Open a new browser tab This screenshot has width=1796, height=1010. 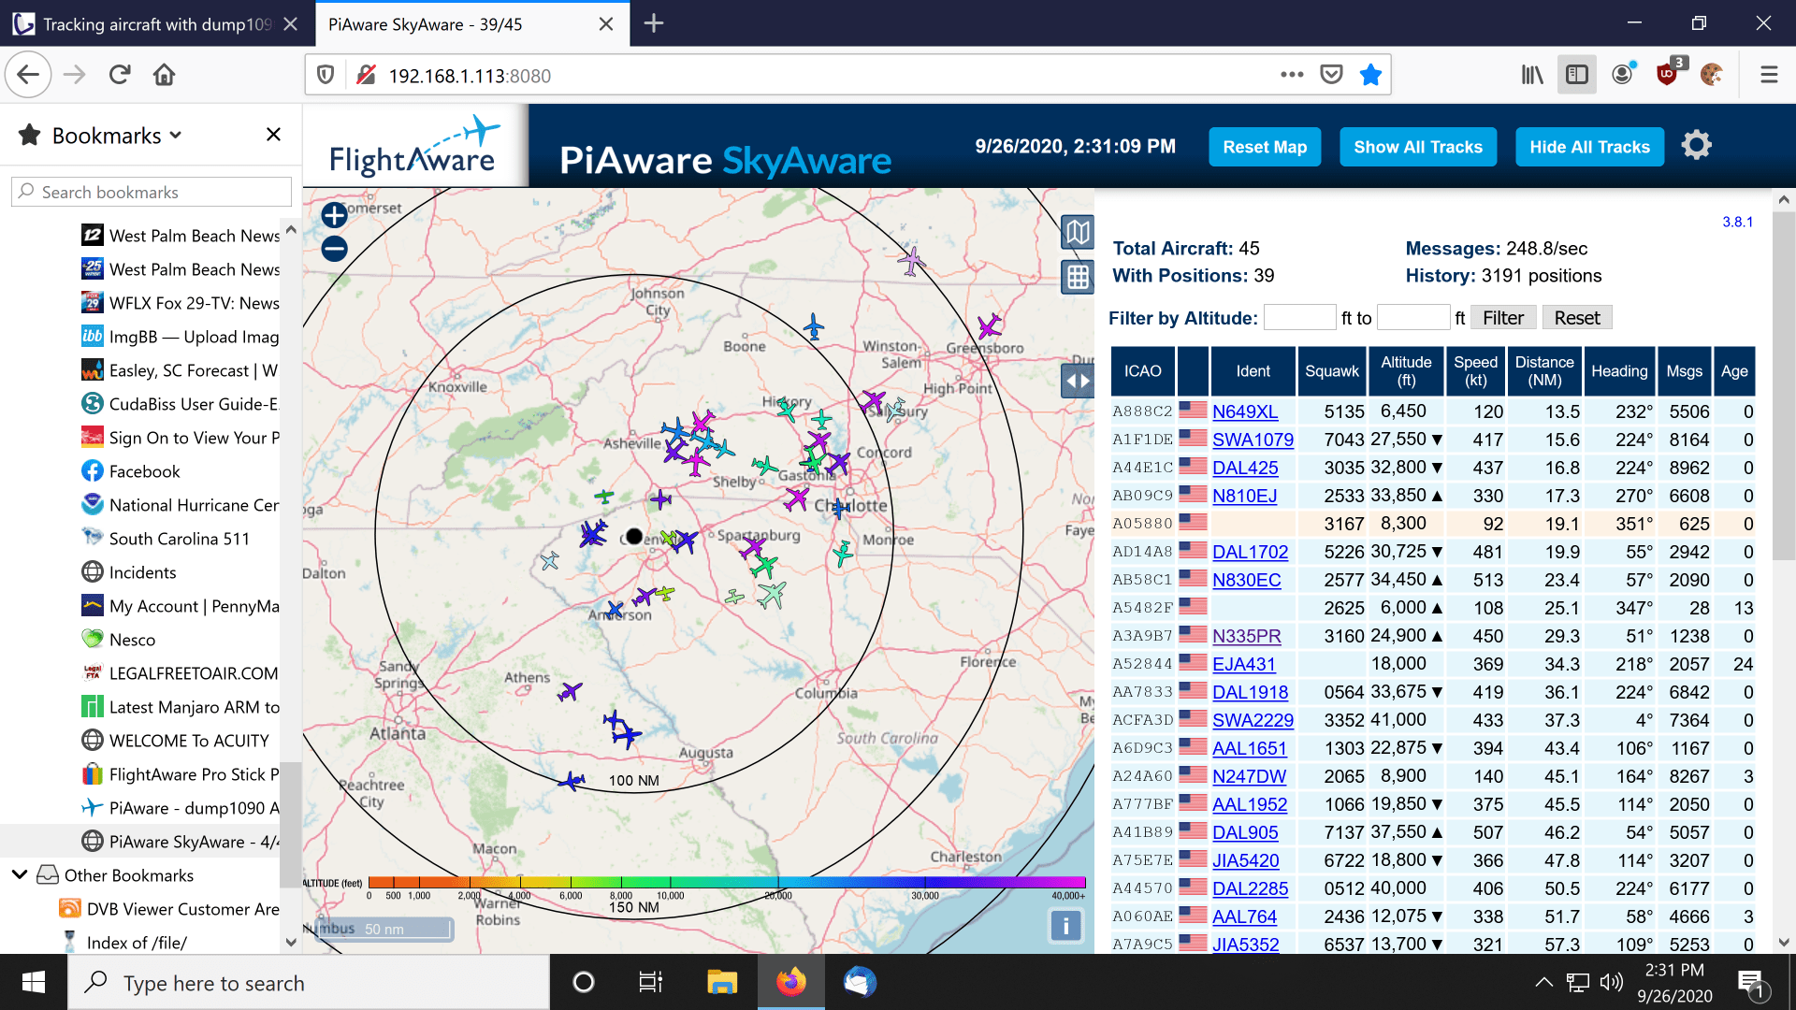654,23
